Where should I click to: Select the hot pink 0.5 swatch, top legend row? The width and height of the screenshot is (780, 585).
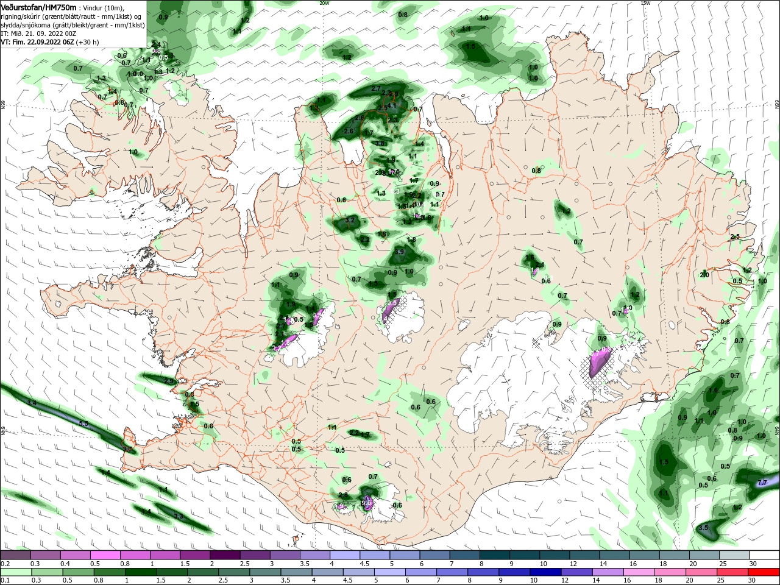click(x=105, y=555)
